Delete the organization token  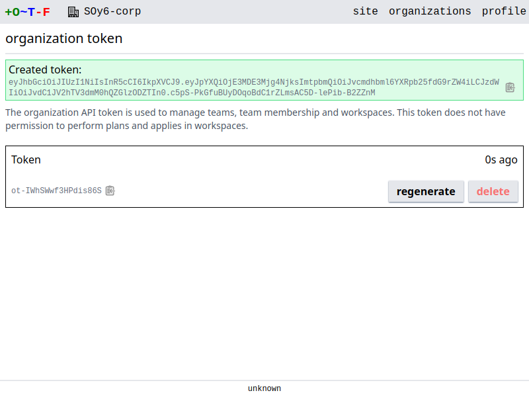pyautogui.click(x=493, y=191)
